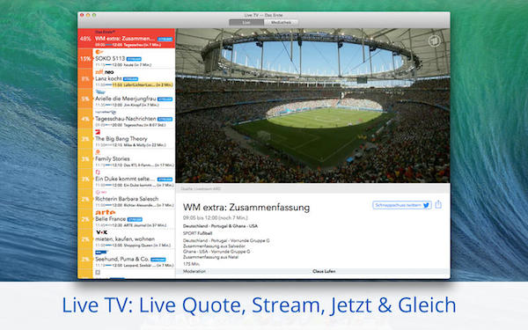Click the Schnappschuss twittern button
This screenshot has width=528, height=330.
pyautogui.click(x=402, y=205)
